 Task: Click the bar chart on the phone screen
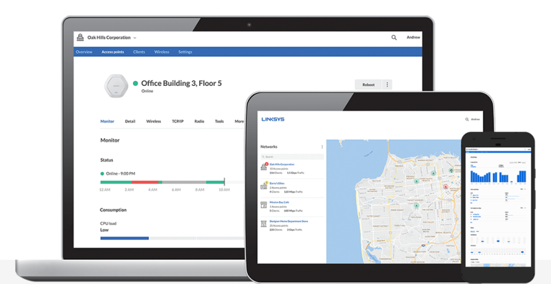tap(498, 175)
